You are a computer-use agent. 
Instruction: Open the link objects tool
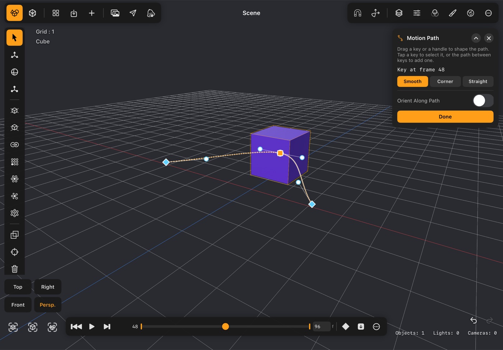[x=14, y=145]
